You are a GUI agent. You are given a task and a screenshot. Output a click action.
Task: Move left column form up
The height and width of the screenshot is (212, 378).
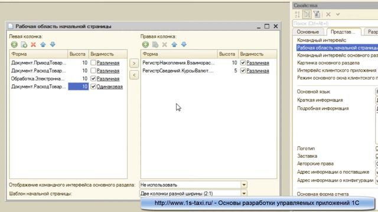click(43, 45)
